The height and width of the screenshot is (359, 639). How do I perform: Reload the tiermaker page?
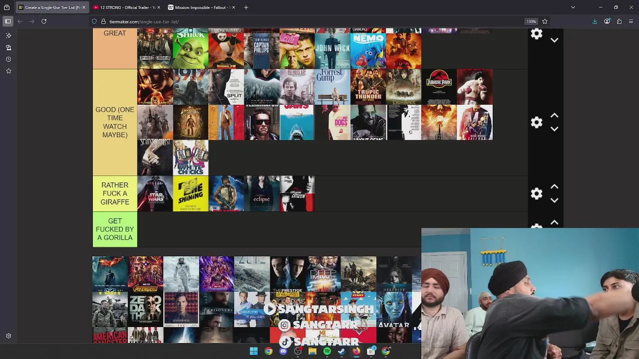tap(44, 21)
